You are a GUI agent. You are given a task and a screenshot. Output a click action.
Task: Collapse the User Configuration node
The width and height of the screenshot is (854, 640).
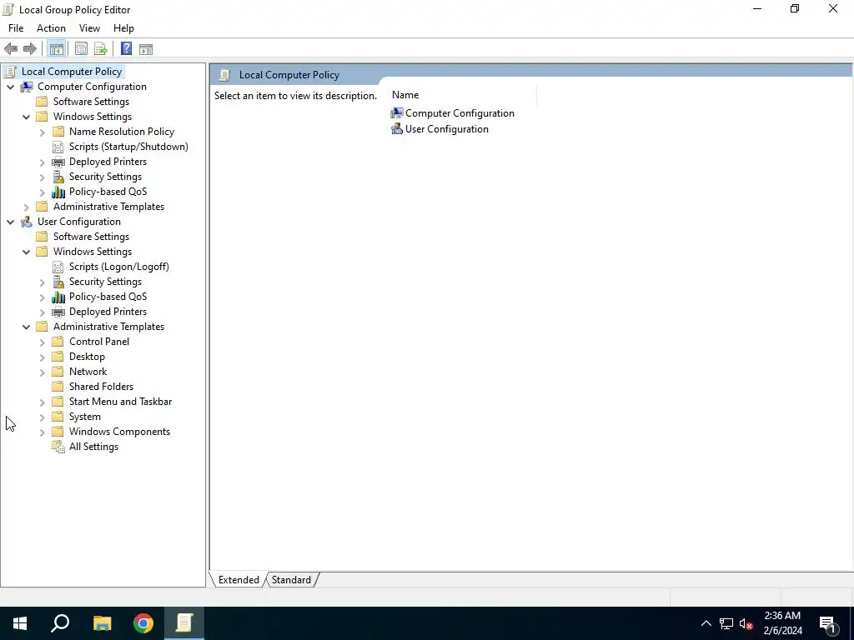(x=10, y=222)
